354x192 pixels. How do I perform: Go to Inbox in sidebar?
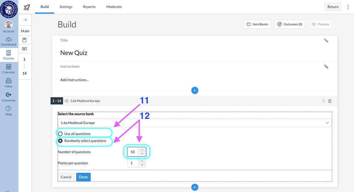9,83
